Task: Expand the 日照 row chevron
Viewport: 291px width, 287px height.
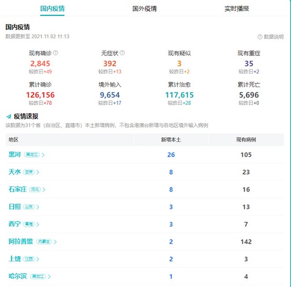Action: pyautogui.click(x=38, y=207)
